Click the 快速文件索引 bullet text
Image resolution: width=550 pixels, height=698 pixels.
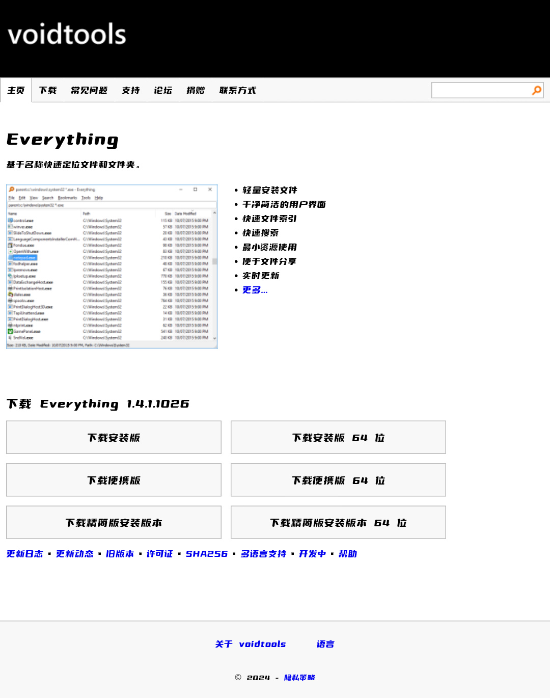(270, 219)
